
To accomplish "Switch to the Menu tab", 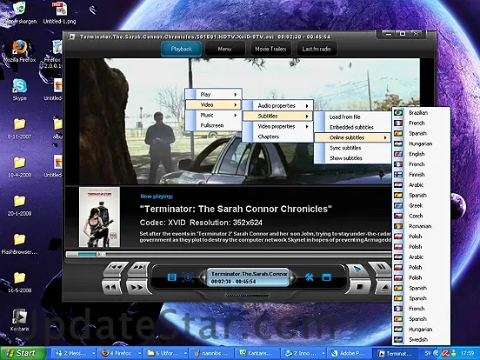I will pyautogui.click(x=224, y=49).
